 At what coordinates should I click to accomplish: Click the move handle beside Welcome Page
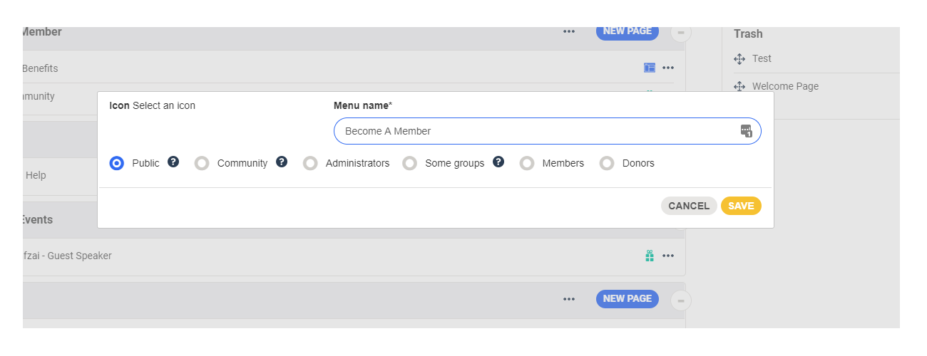pos(739,87)
